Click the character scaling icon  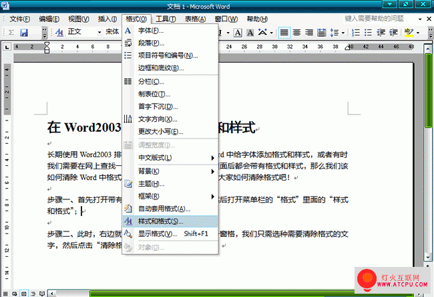(262, 33)
